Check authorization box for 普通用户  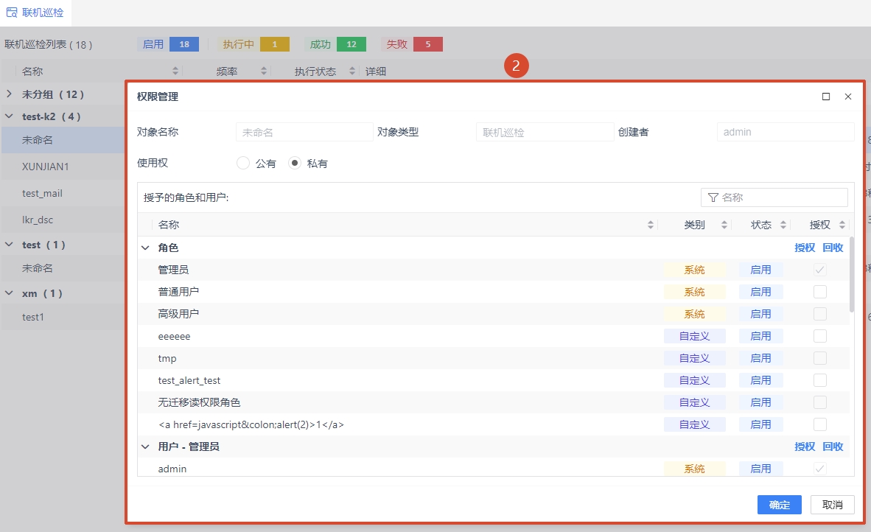click(x=820, y=292)
